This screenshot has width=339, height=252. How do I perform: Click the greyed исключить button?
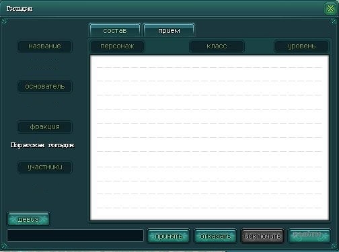(262, 236)
